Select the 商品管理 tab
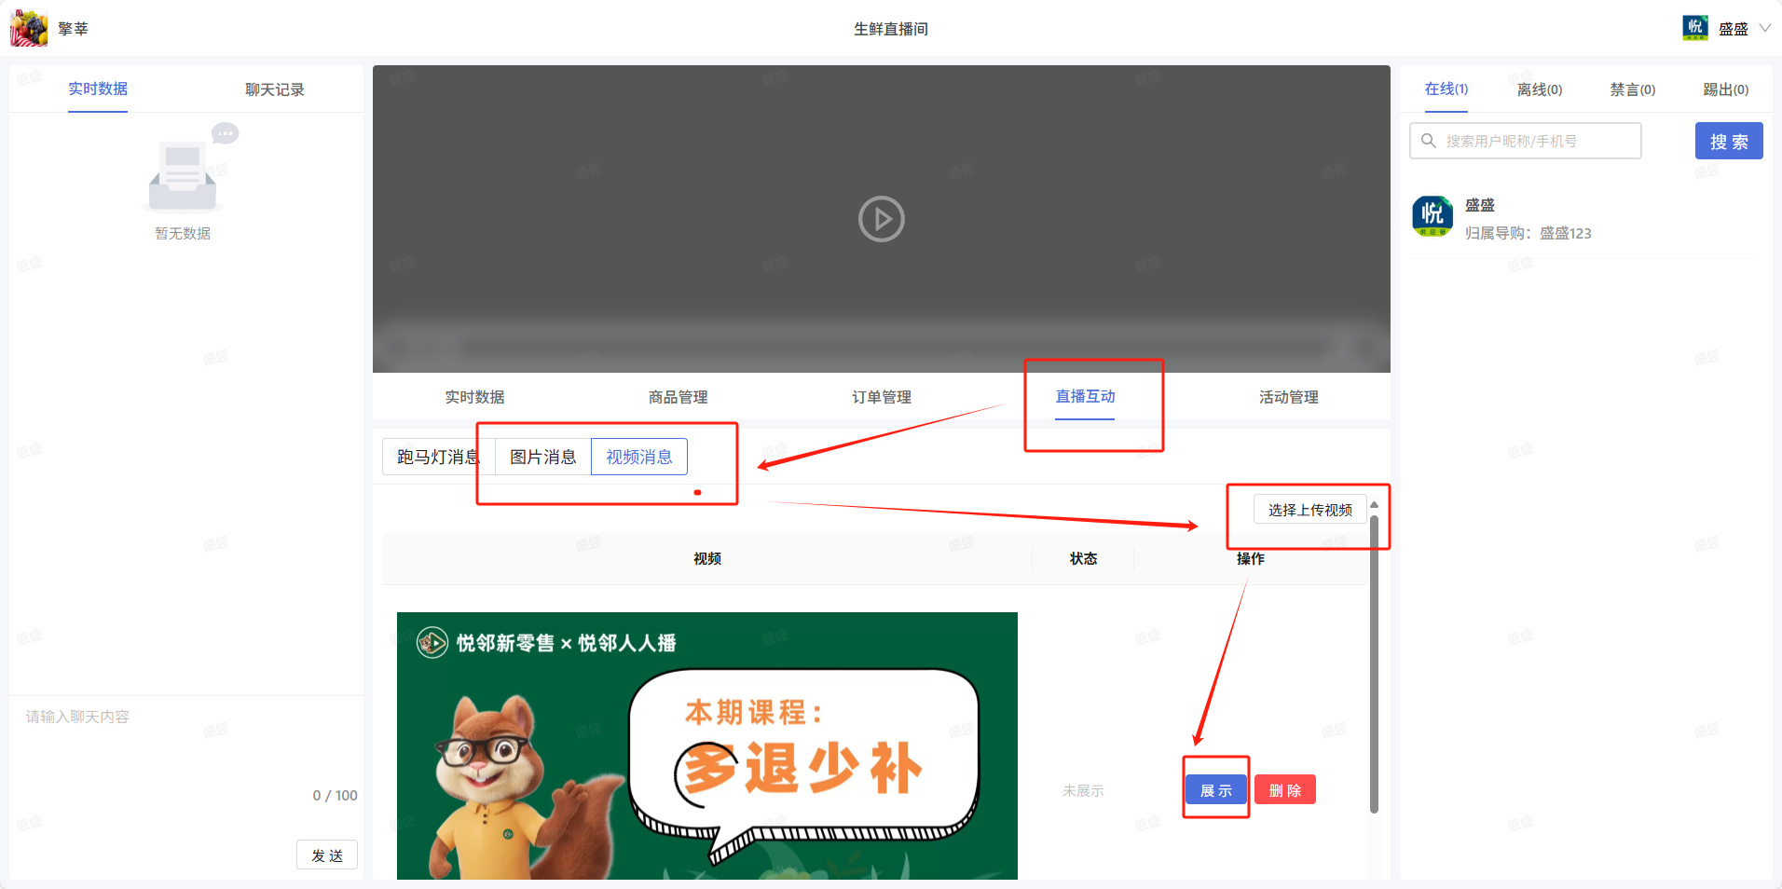The image size is (1782, 889). [678, 397]
